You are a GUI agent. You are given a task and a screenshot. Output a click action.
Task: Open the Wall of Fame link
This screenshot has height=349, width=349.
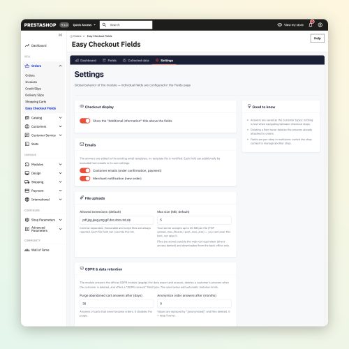pyautogui.click(x=40, y=250)
